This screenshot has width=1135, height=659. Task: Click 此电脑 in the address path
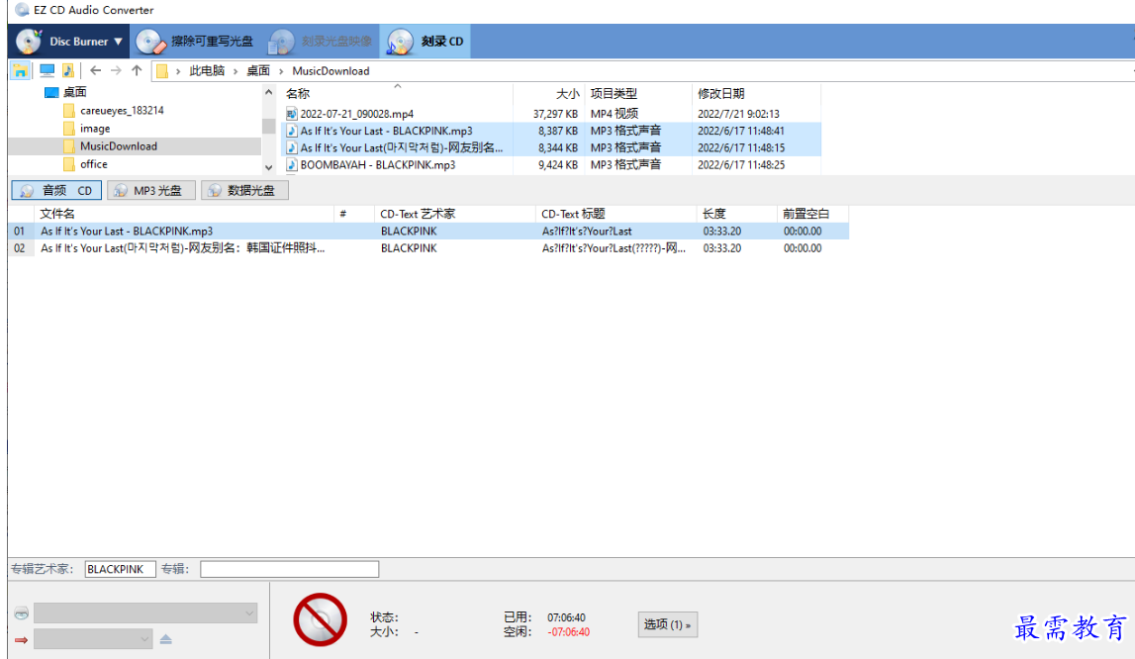coord(207,71)
